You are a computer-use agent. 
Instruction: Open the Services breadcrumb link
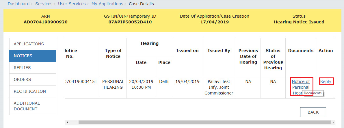tap(44, 4)
